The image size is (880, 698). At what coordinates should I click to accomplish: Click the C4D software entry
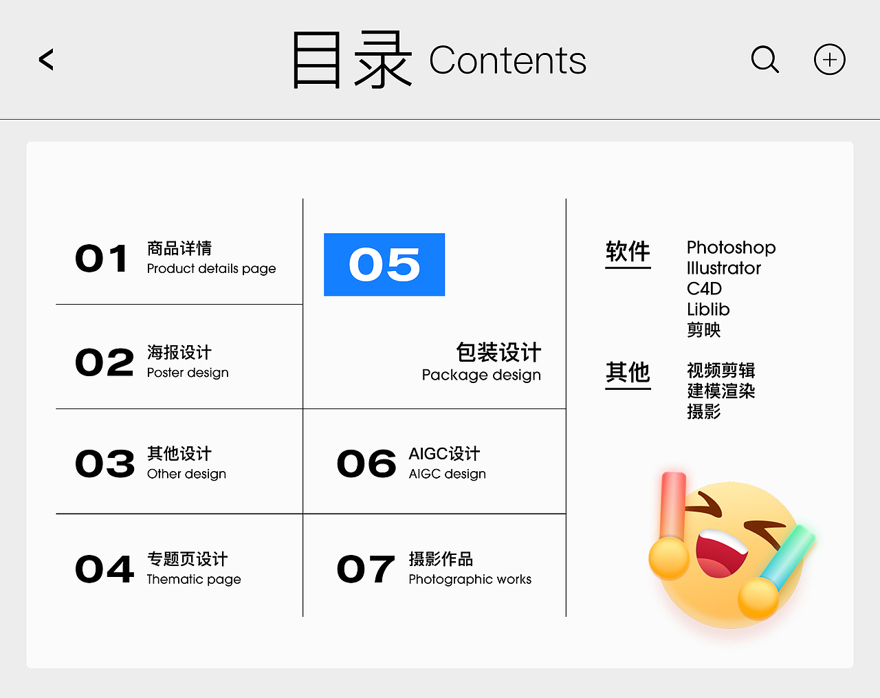click(704, 289)
